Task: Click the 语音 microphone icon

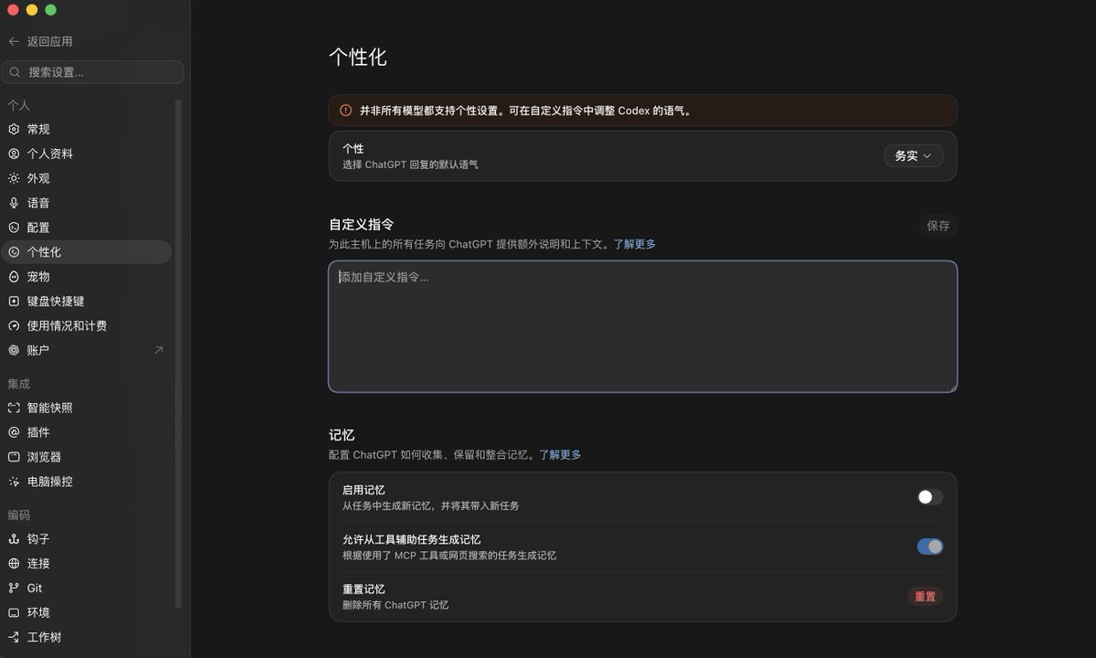Action: coord(14,203)
